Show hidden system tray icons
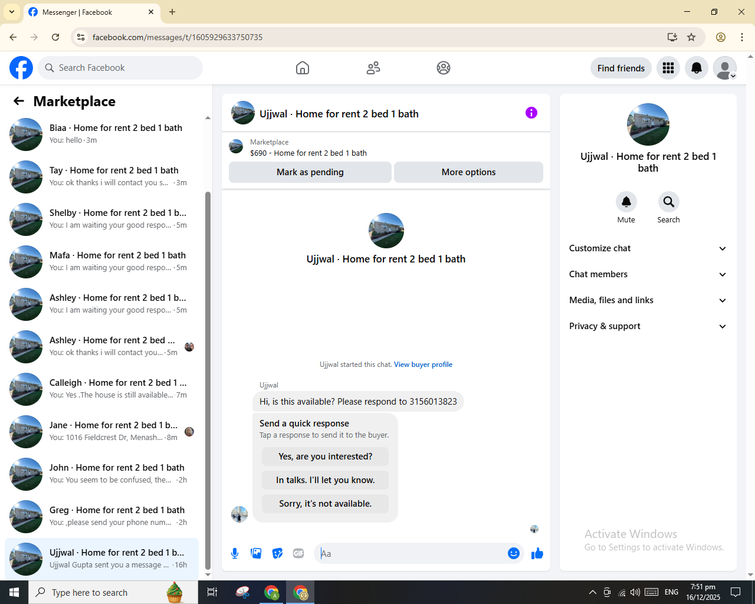The height and width of the screenshot is (604, 755). (x=592, y=592)
